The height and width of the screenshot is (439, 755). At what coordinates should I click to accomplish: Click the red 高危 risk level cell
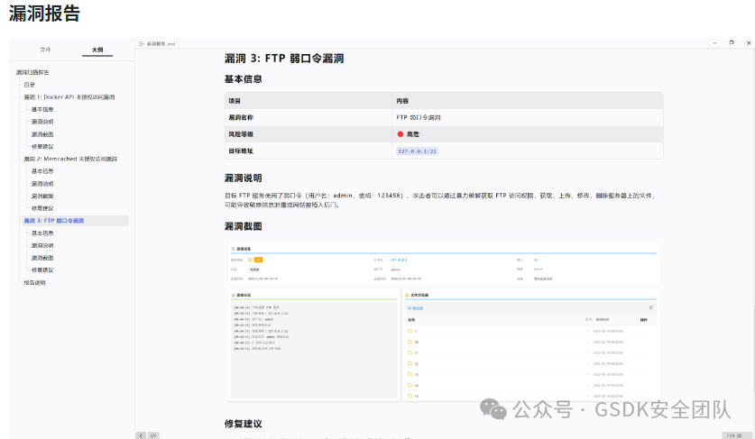click(x=528, y=134)
